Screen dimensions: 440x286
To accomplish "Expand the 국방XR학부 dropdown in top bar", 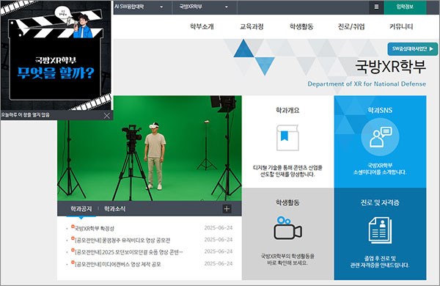I will pyautogui.click(x=205, y=7).
